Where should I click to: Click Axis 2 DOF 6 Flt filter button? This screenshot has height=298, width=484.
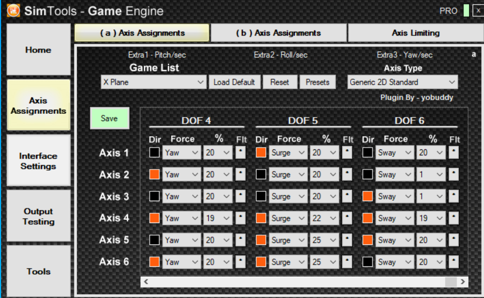[x=453, y=174]
